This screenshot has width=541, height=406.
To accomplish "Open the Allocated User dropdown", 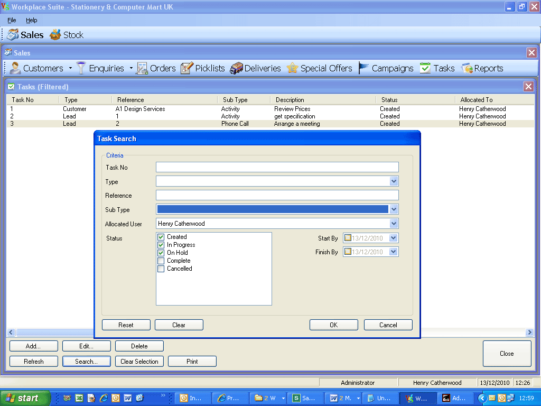I will click(x=394, y=224).
